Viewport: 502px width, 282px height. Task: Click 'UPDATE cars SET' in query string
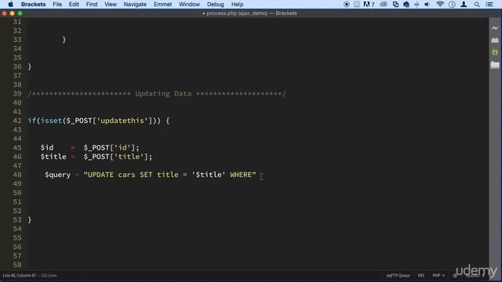pos(120,175)
